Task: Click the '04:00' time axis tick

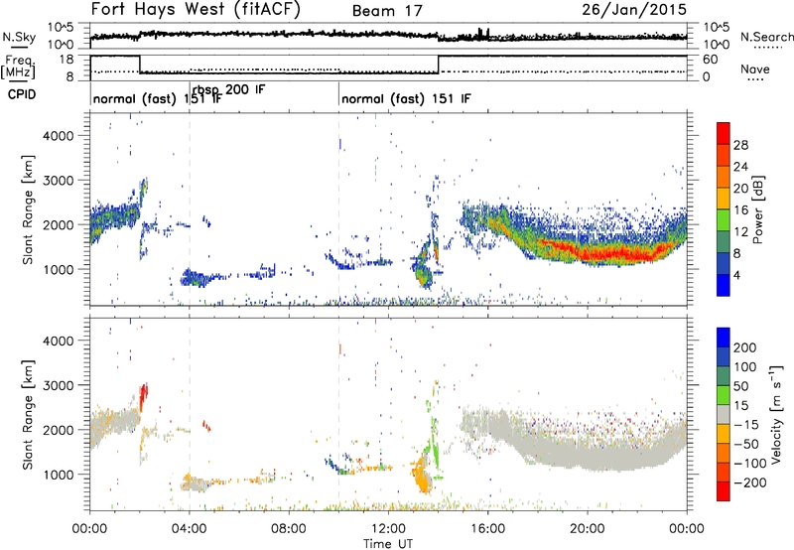Action: coord(190,529)
